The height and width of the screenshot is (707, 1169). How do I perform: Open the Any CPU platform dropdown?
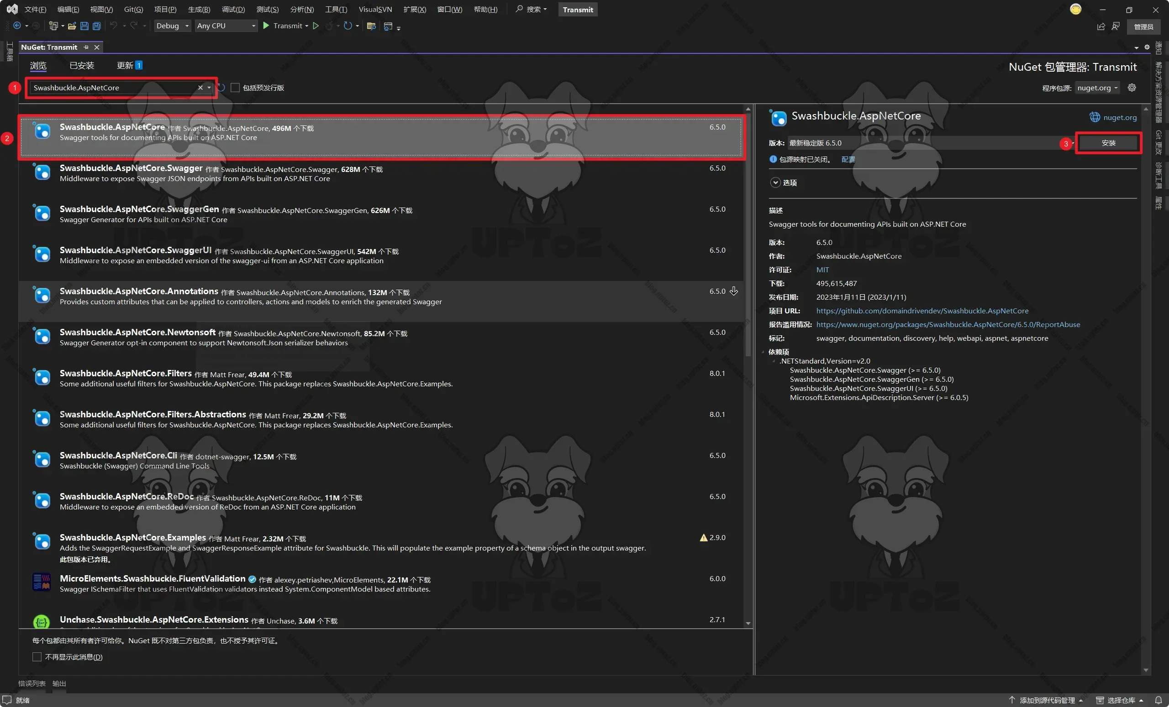point(226,26)
